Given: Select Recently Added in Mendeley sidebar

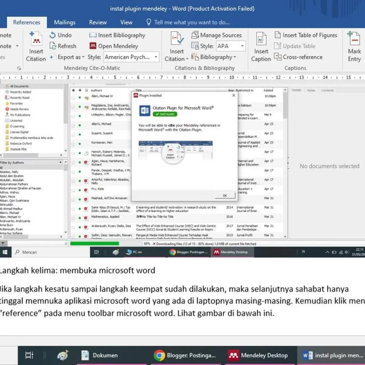Looking at the screenshot, I should (20, 92).
